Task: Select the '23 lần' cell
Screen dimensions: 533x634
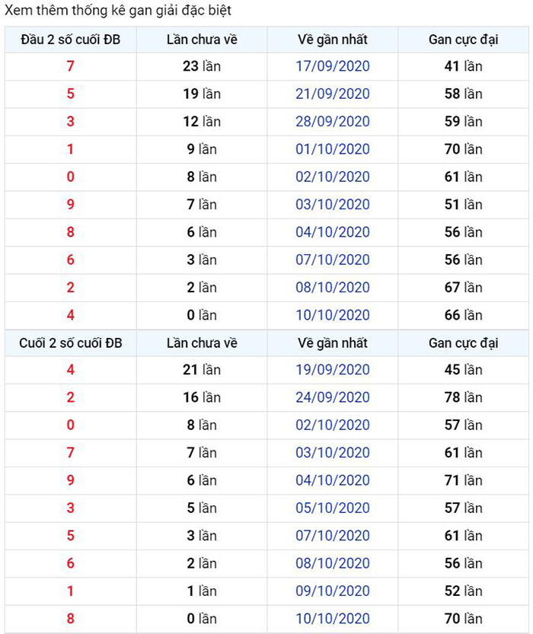Action: [x=202, y=66]
